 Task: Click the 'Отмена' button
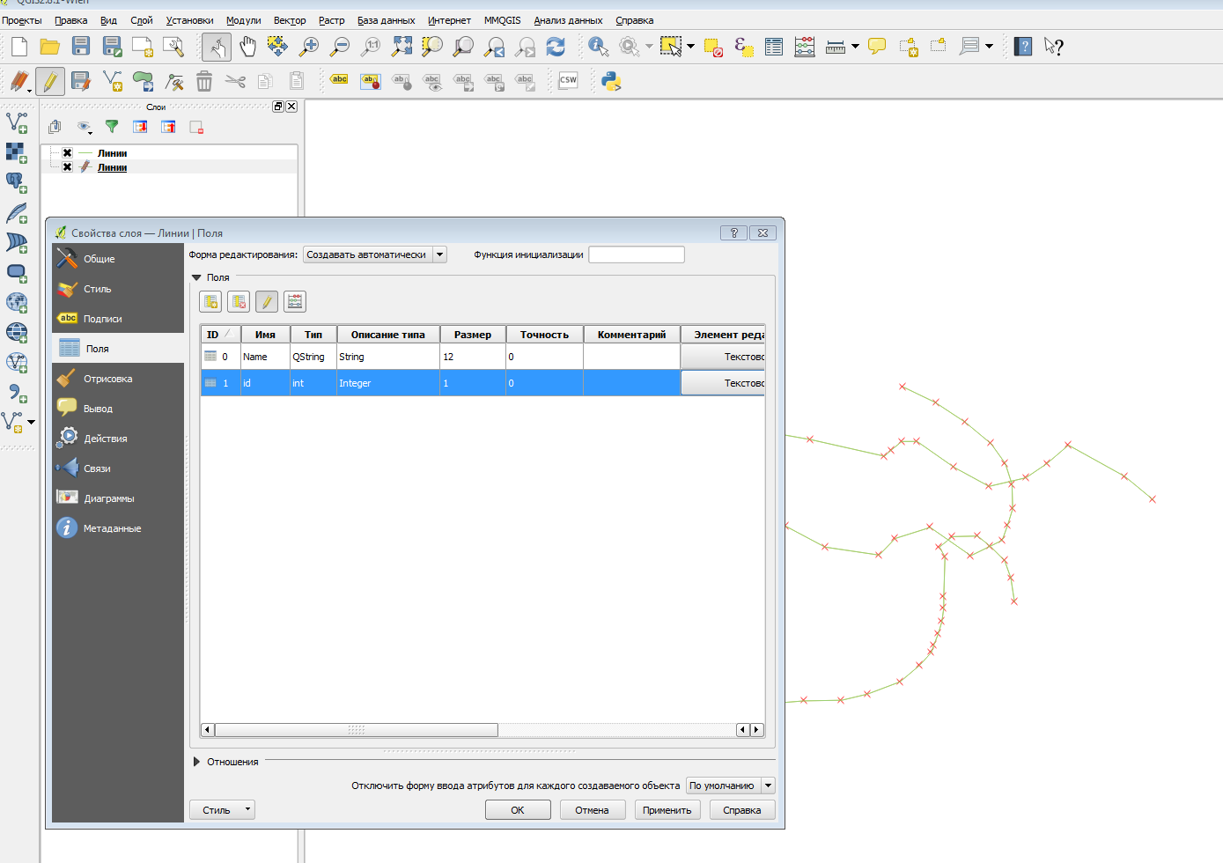(592, 810)
